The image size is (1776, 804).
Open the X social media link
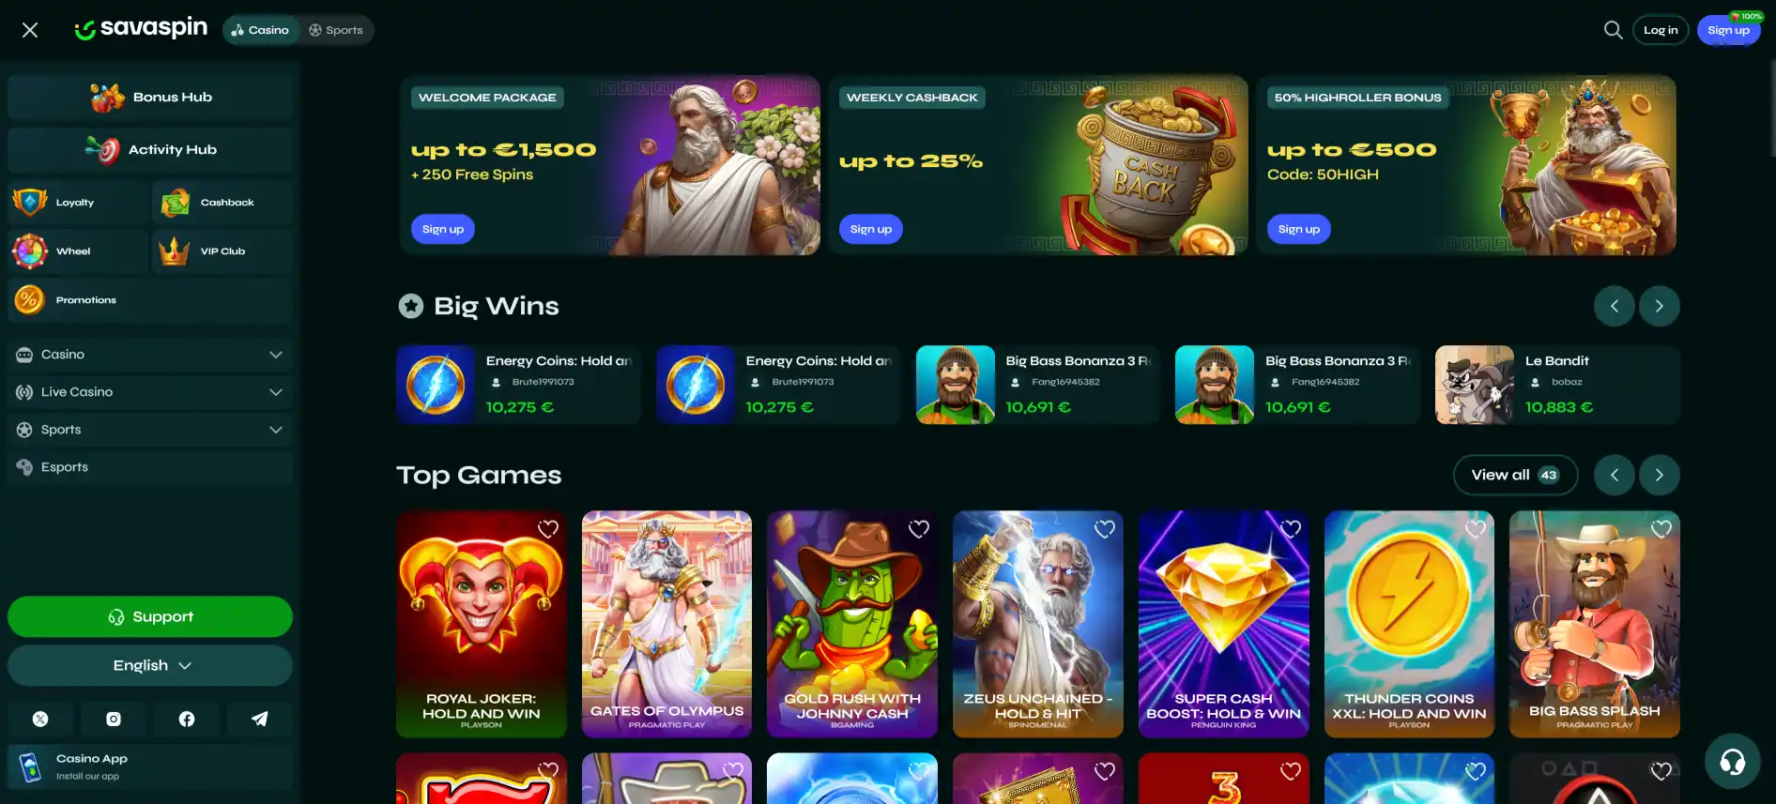(x=40, y=719)
